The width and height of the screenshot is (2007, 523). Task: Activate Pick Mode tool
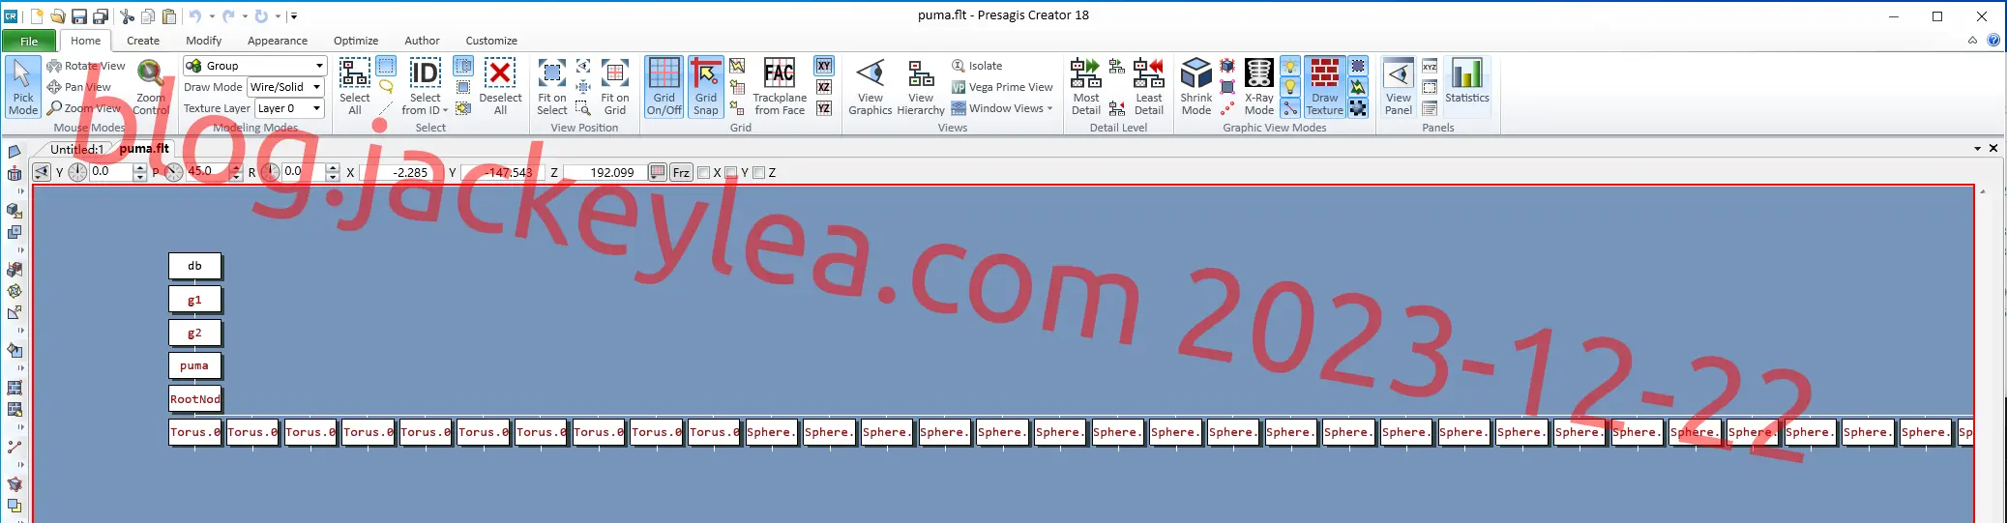tap(23, 87)
